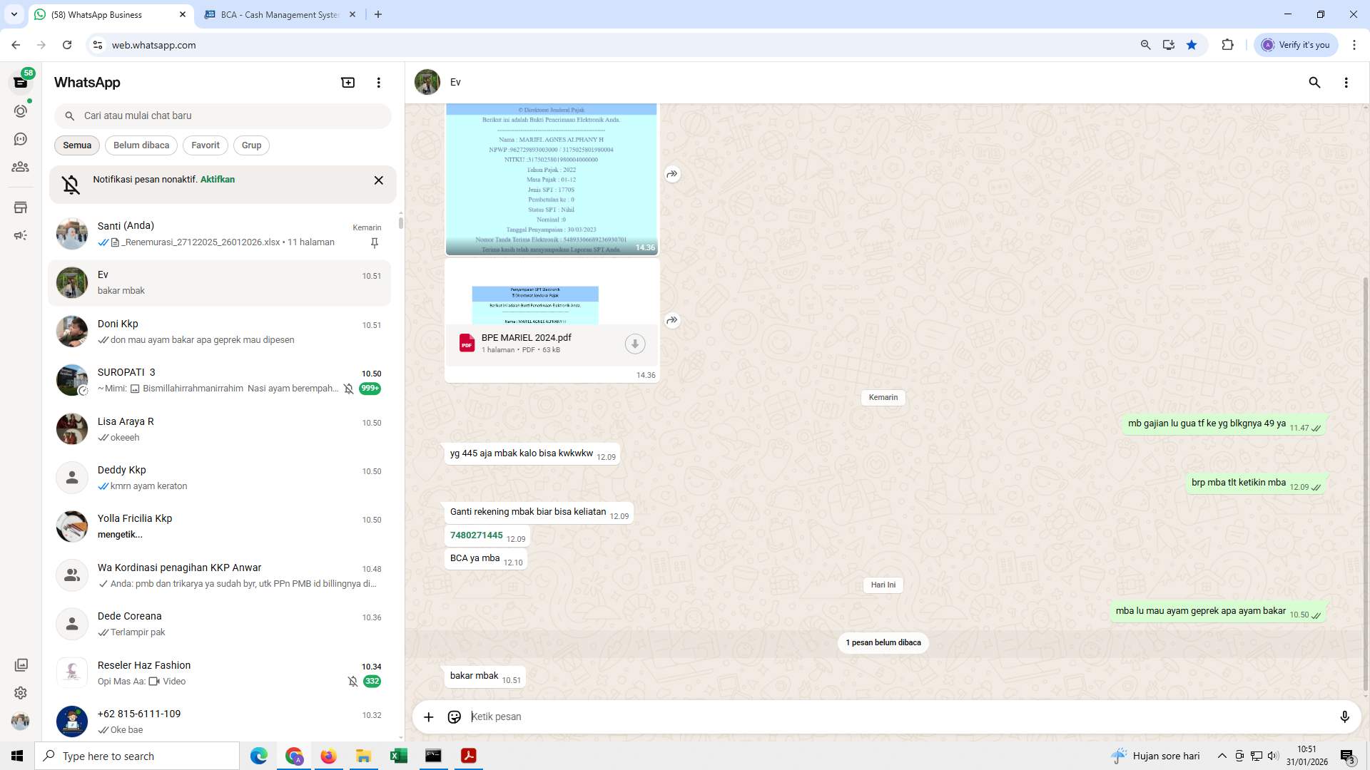Click Aktifkan to enable notifications
1370x770 pixels.
tap(217, 179)
